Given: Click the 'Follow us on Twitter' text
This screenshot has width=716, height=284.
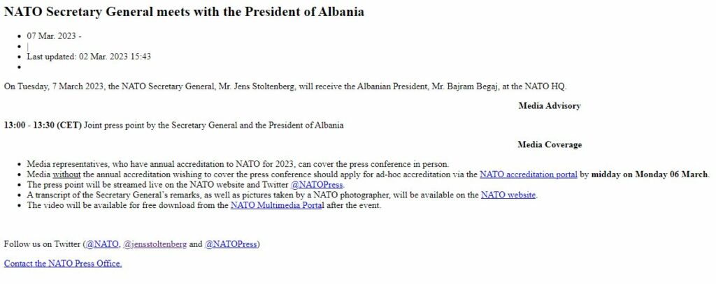Looking at the screenshot, I should click(x=42, y=244).
